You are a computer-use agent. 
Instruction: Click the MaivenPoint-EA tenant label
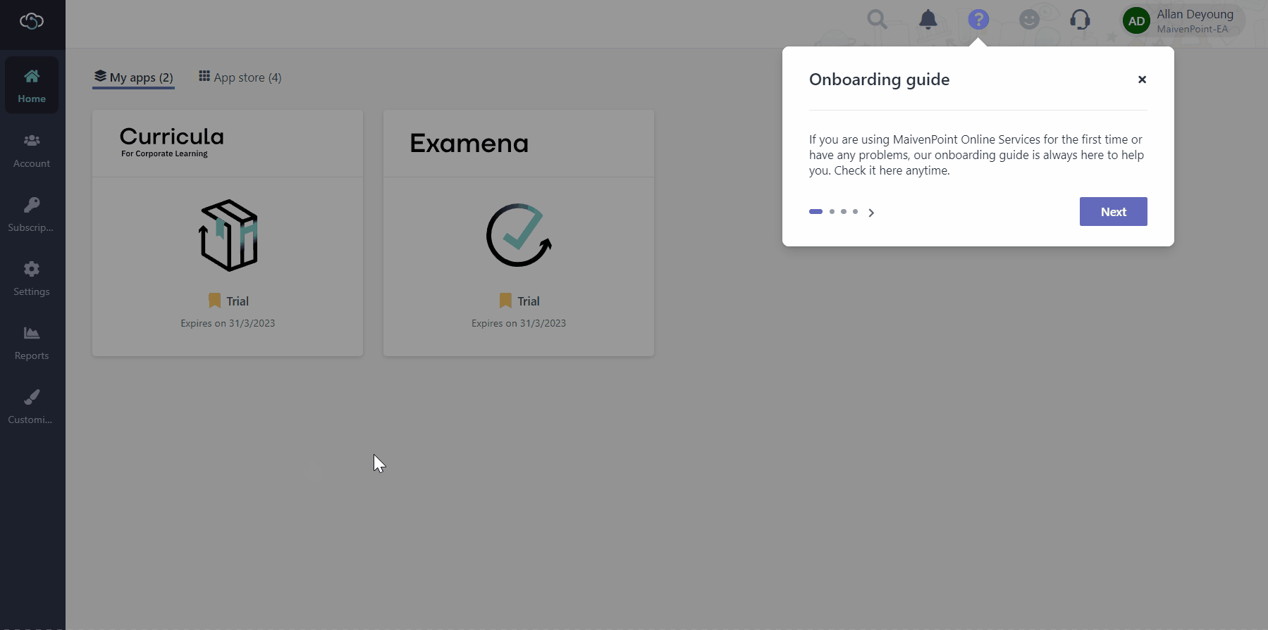point(1193,29)
